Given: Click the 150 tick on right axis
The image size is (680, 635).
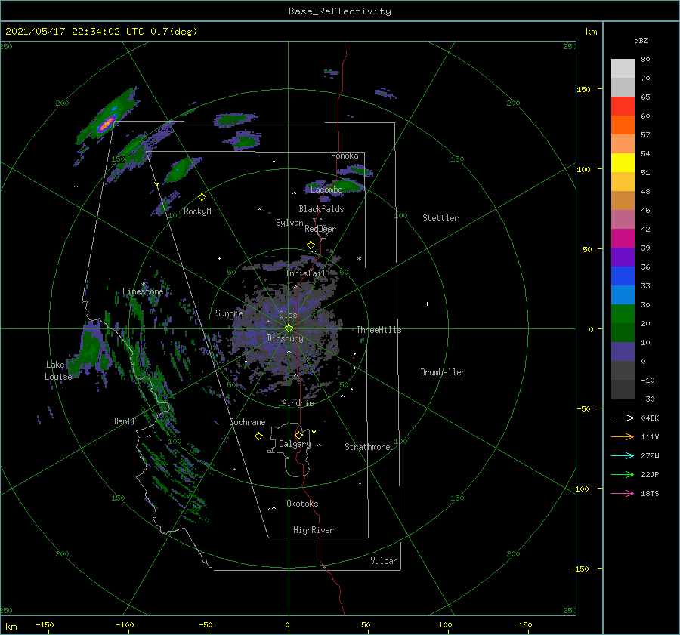Looking at the screenshot, I should (583, 89).
